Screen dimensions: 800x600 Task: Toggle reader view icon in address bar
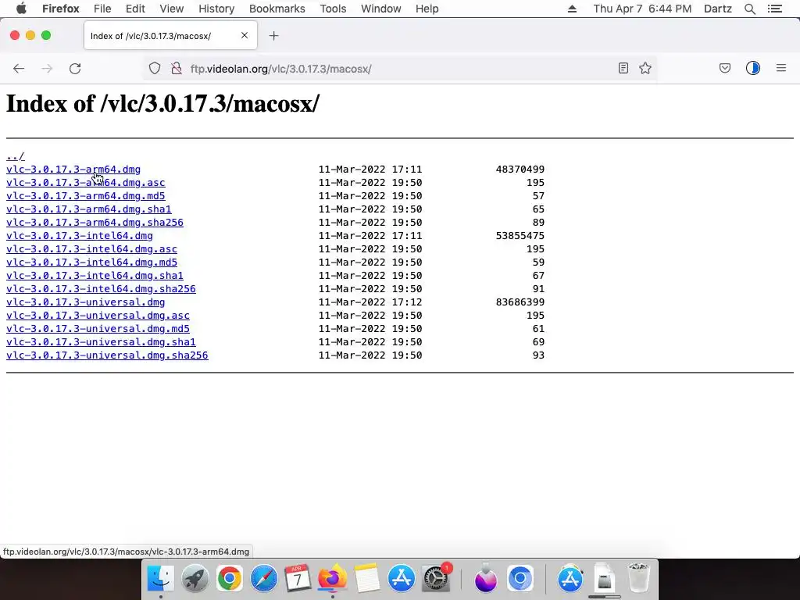click(x=623, y=69)
